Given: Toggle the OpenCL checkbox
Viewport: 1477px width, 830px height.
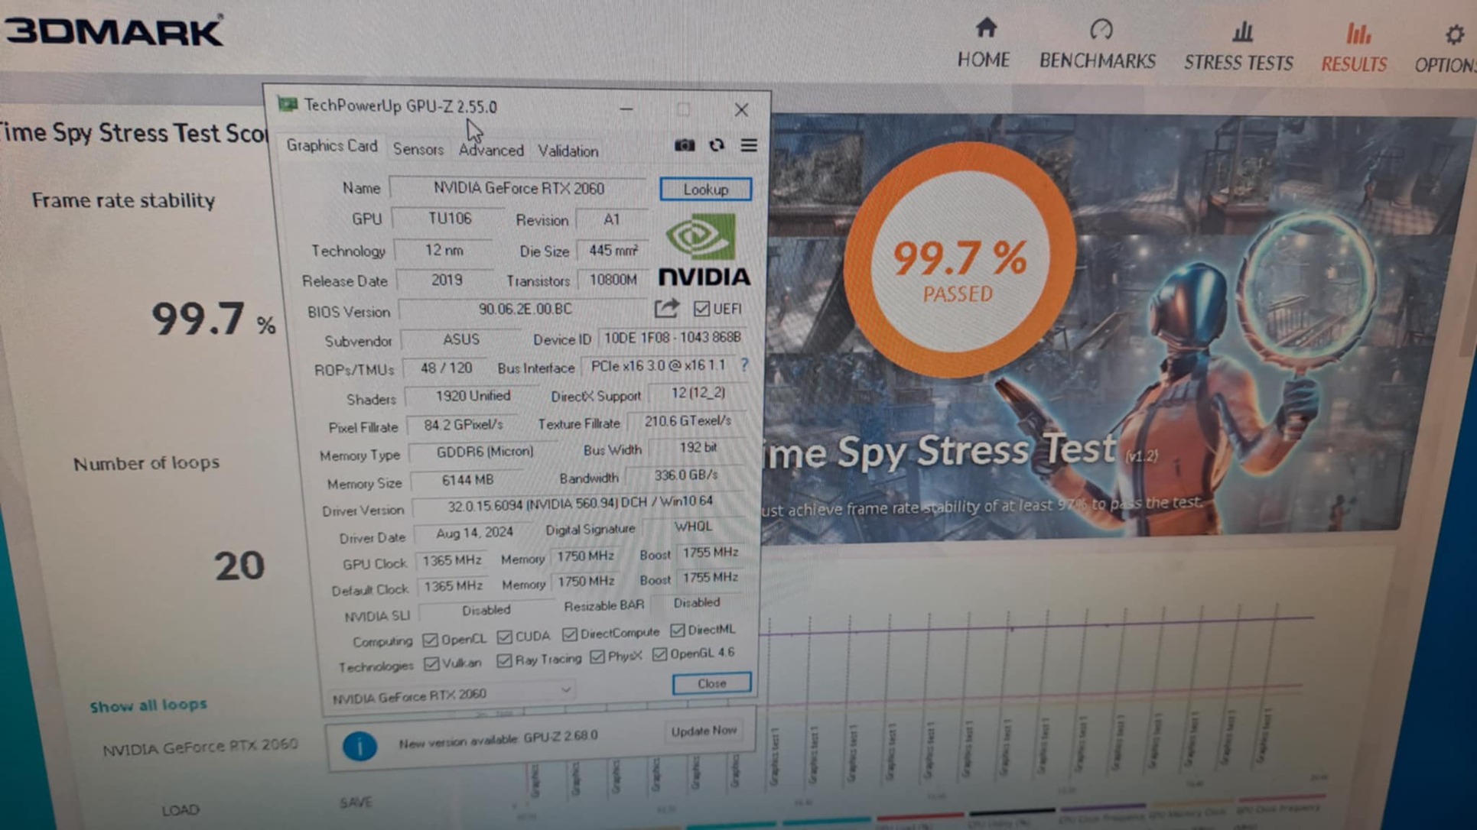Looking at the screenshot, I should click(x=431, y=639).
